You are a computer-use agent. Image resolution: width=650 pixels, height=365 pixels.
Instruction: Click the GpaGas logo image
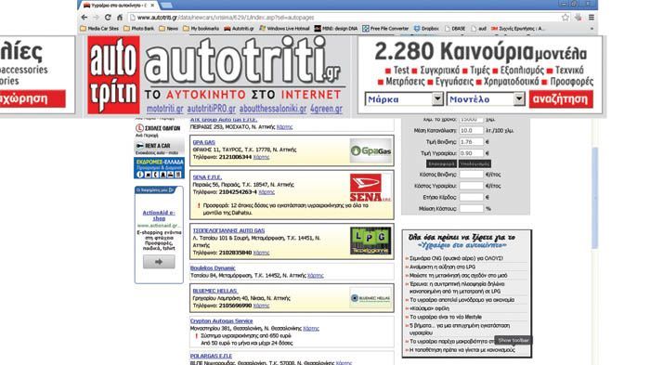[370, 151]
